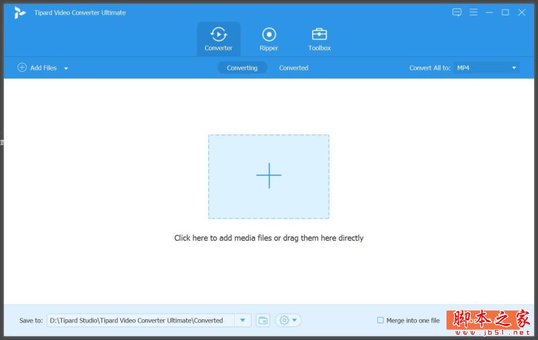
Task: Open the Toolbox tab
Action: click(319, 39)
